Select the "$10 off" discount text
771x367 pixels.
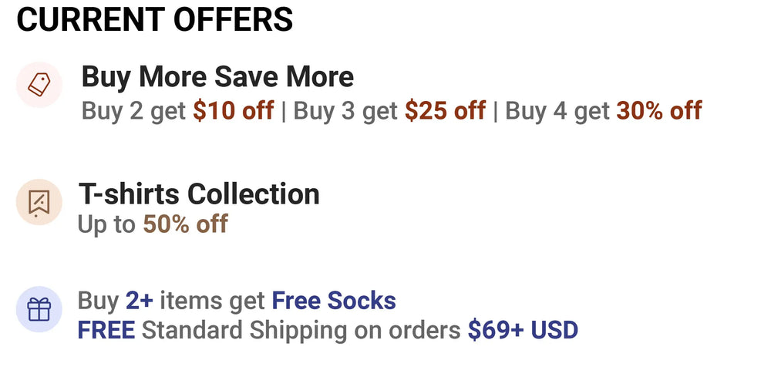point(233,111)
